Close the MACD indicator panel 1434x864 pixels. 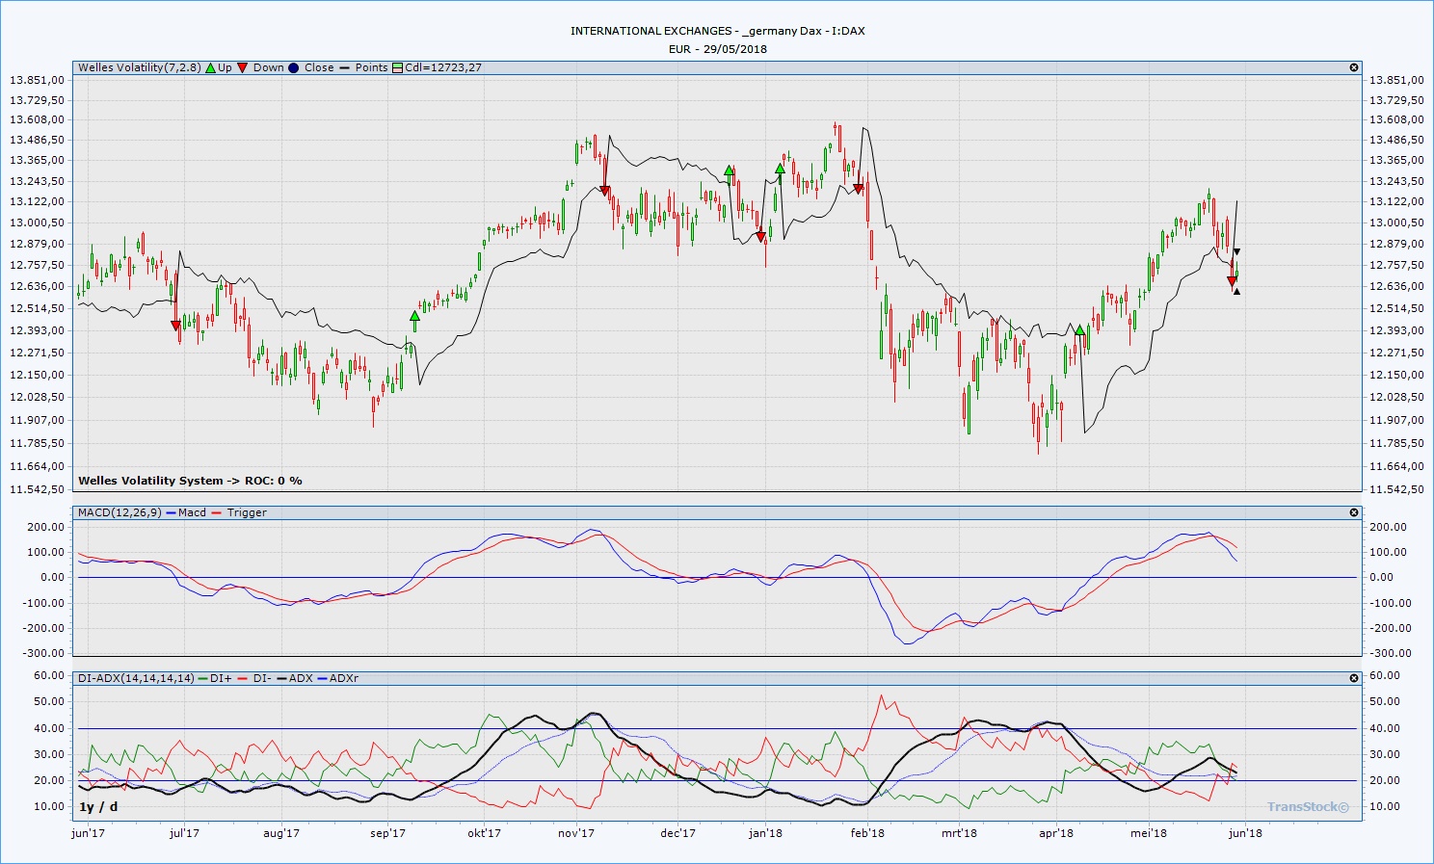pyautogui.click(x=1354, y=512)
